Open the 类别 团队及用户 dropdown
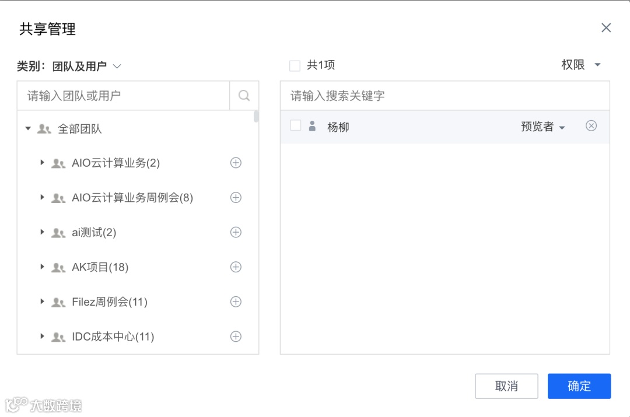 [x=85, y=66]
